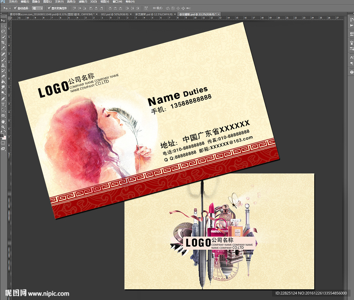This screenshot has width=354, height=300.
Task: Open the 3D(D) menu
Action: pyautogui.click(x=93, y=2)
